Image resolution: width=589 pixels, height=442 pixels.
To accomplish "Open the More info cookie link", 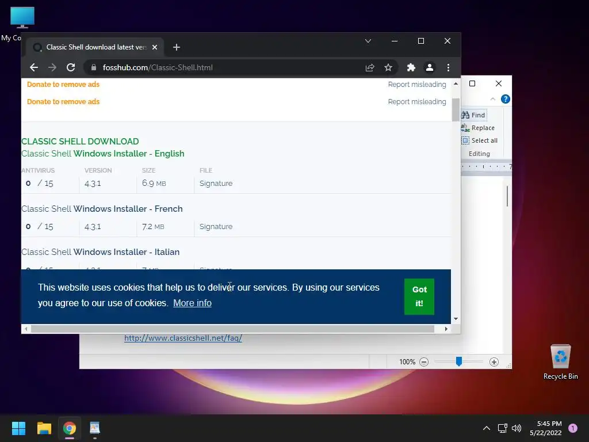I will click(x=192, y=303).
